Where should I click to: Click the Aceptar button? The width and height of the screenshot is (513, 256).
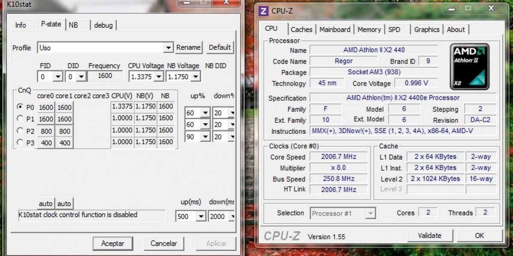113,243
